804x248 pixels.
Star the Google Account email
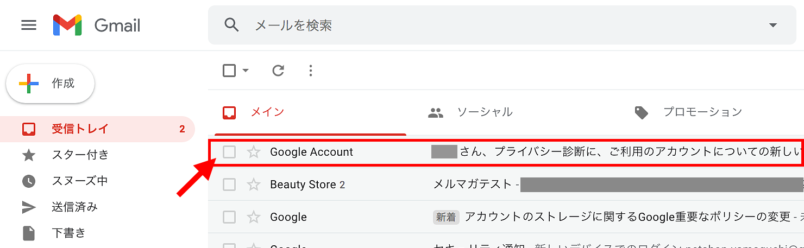[x=254, y=152]
